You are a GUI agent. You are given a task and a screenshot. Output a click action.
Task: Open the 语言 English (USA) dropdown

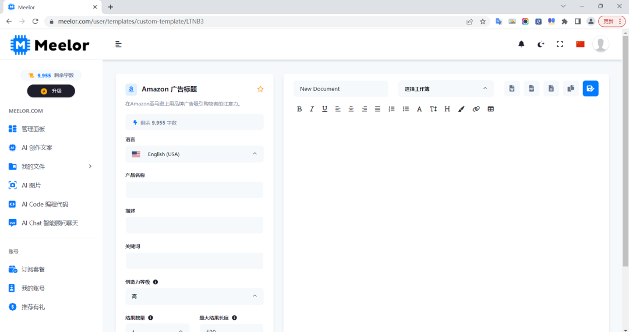(x=195, y=154)
